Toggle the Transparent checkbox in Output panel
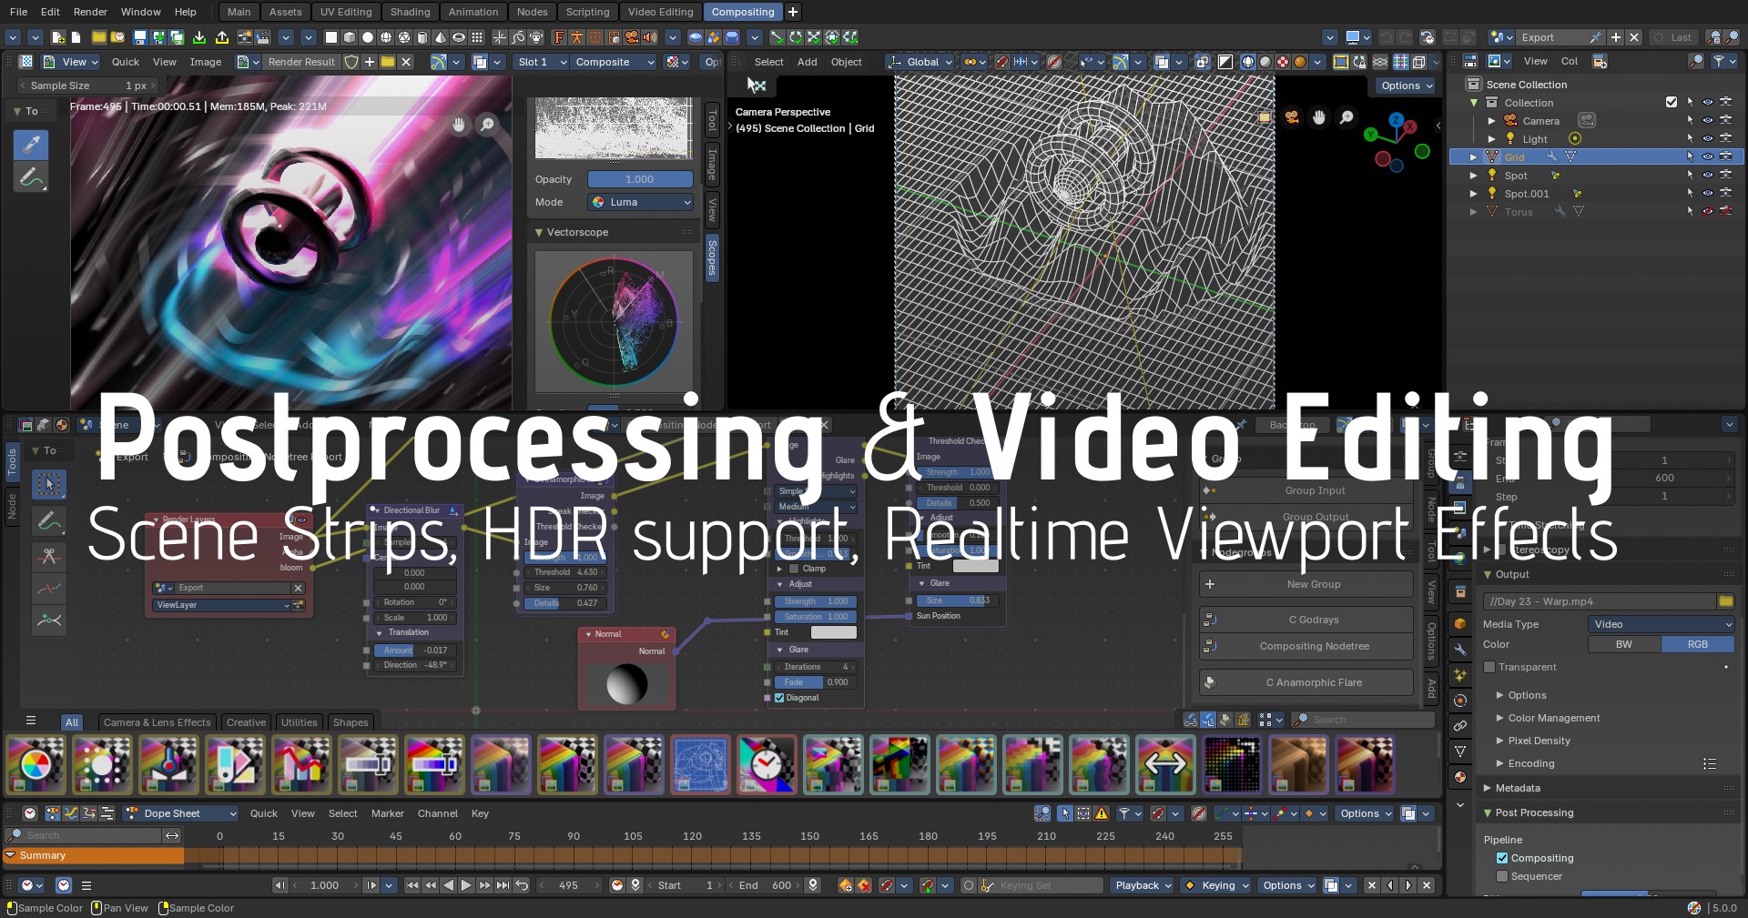This screenshot has width=1748, height=918. coord(1489,667)
